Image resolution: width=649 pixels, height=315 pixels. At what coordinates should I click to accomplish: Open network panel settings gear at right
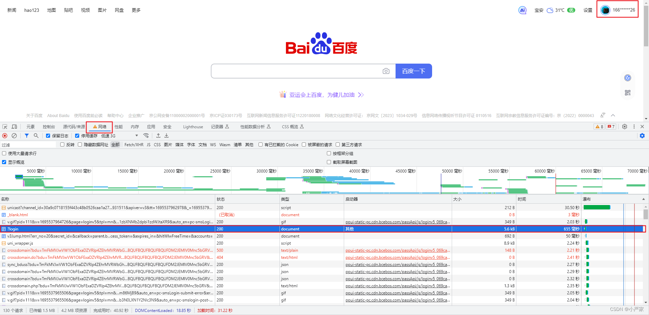click(642, 136)
